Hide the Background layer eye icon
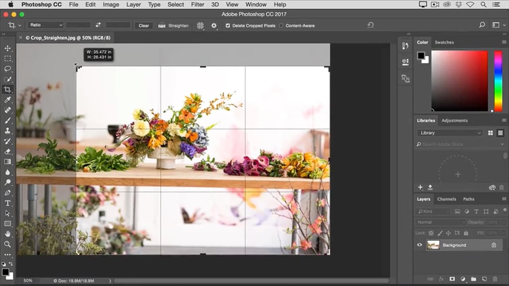509x286 pixels. (420, 245)
